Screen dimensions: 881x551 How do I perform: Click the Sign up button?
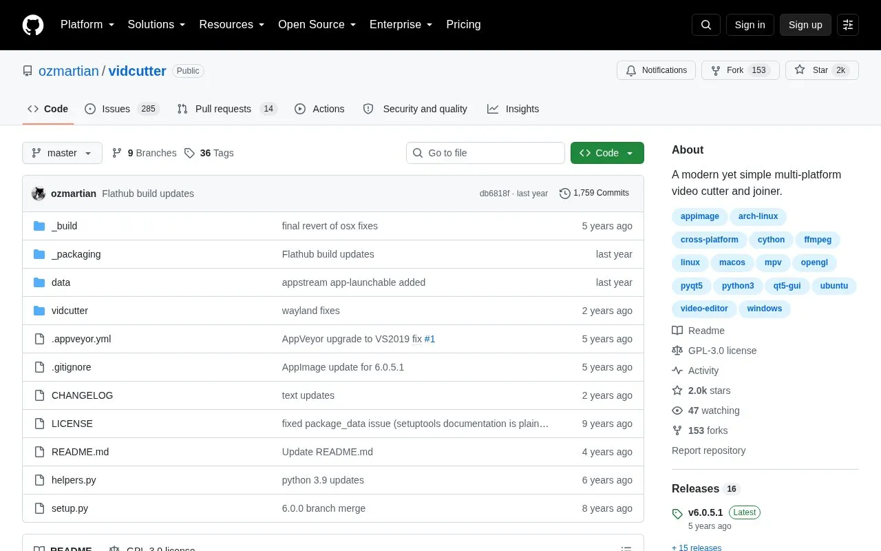(805, 25)
